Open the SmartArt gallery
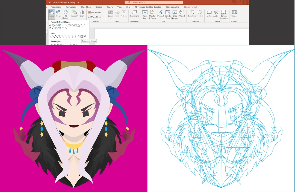This screenshot has height=192, width=295. pos(74,13)
